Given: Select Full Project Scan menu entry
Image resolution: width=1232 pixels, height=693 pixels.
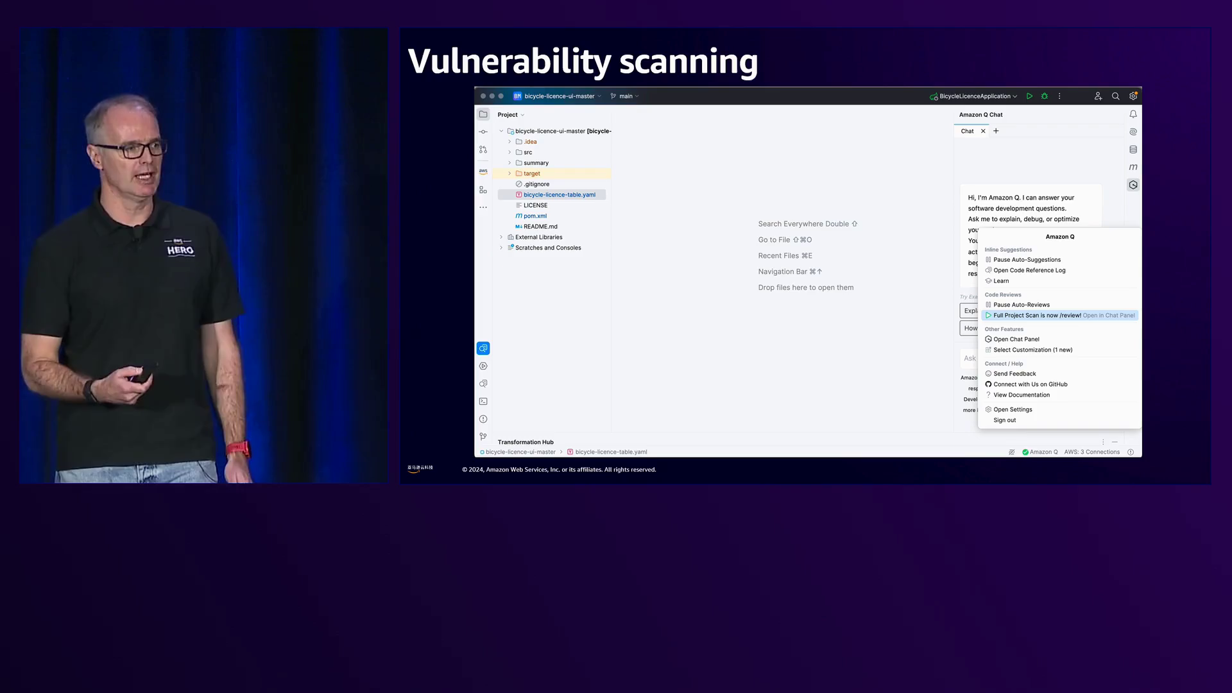Looking at the screenshot, I should click(x=1036, y=316).
